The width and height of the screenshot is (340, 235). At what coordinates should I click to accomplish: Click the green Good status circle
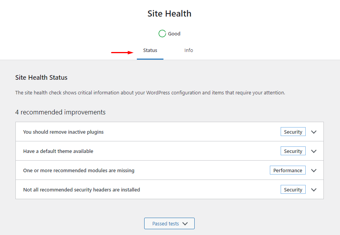pyautogui.click(x=162, y=34)
